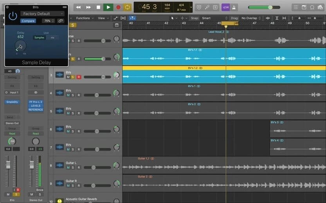Screen dimensions: 326x203
Task: Click the waveform zoom icon
Action: click(x=268, y=18)
